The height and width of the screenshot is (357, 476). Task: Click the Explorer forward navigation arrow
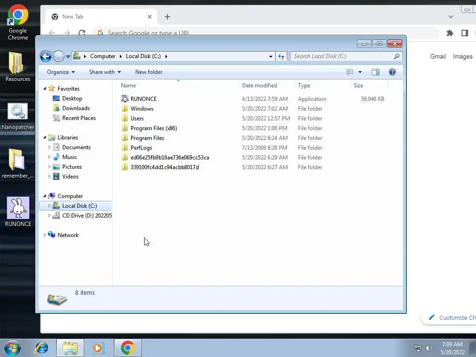point(59,56)
